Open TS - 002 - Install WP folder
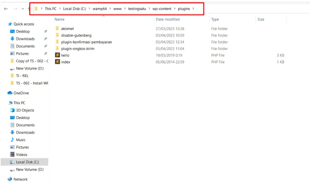 tap(32, 83)
